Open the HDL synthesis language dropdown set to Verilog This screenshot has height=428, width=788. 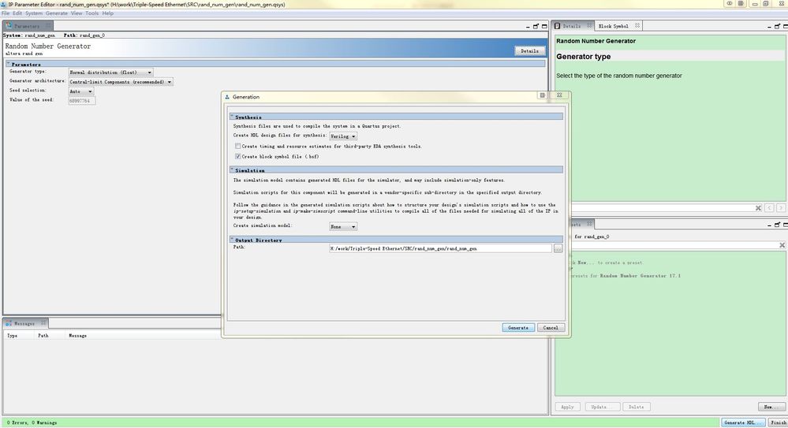343,136
